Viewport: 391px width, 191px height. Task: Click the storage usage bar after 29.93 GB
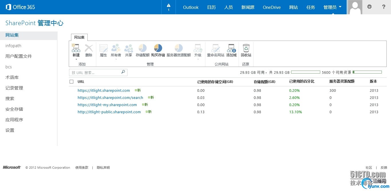coord(306,72)
